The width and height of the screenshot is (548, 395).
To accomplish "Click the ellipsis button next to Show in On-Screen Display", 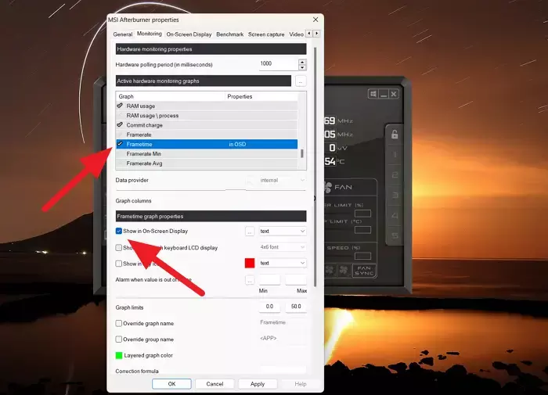I will (250, 232).
